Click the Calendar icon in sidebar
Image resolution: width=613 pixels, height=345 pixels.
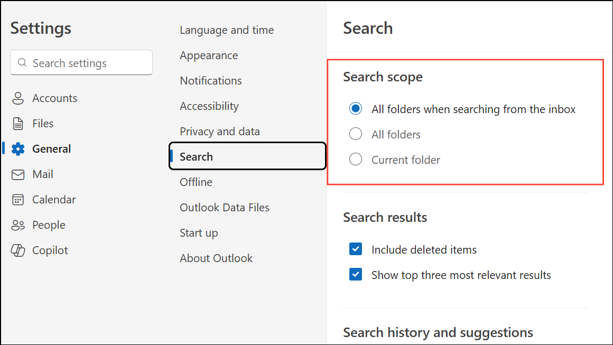pos(18,200)
